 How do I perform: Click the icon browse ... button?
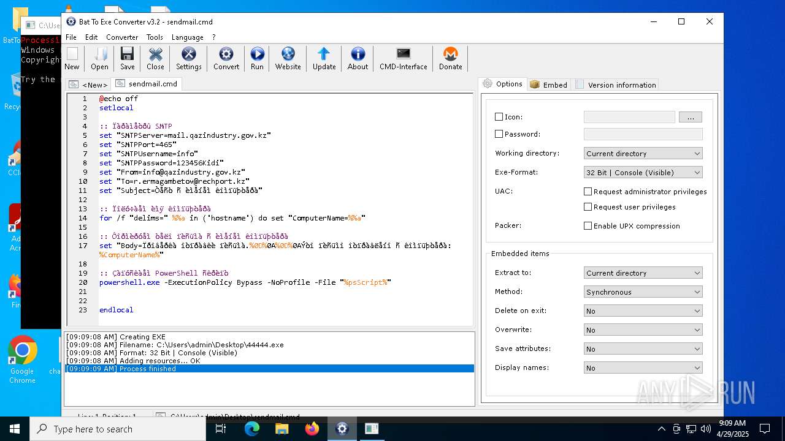[x=690, y=117]
